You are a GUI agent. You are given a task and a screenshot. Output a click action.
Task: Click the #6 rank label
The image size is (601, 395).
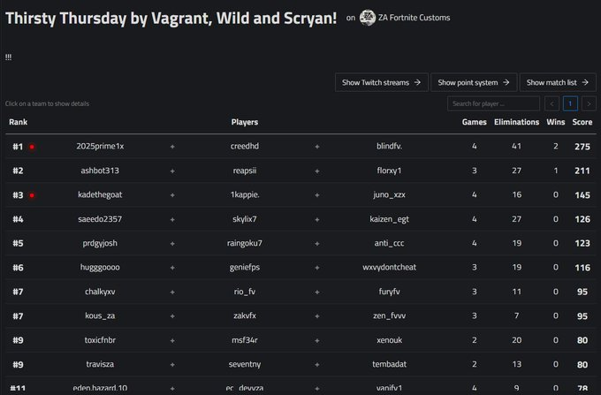click(18, 268)
